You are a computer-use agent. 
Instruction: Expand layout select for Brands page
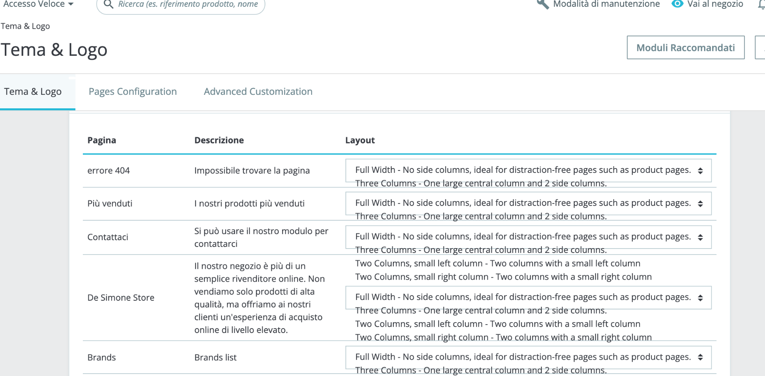pos(528,357)
